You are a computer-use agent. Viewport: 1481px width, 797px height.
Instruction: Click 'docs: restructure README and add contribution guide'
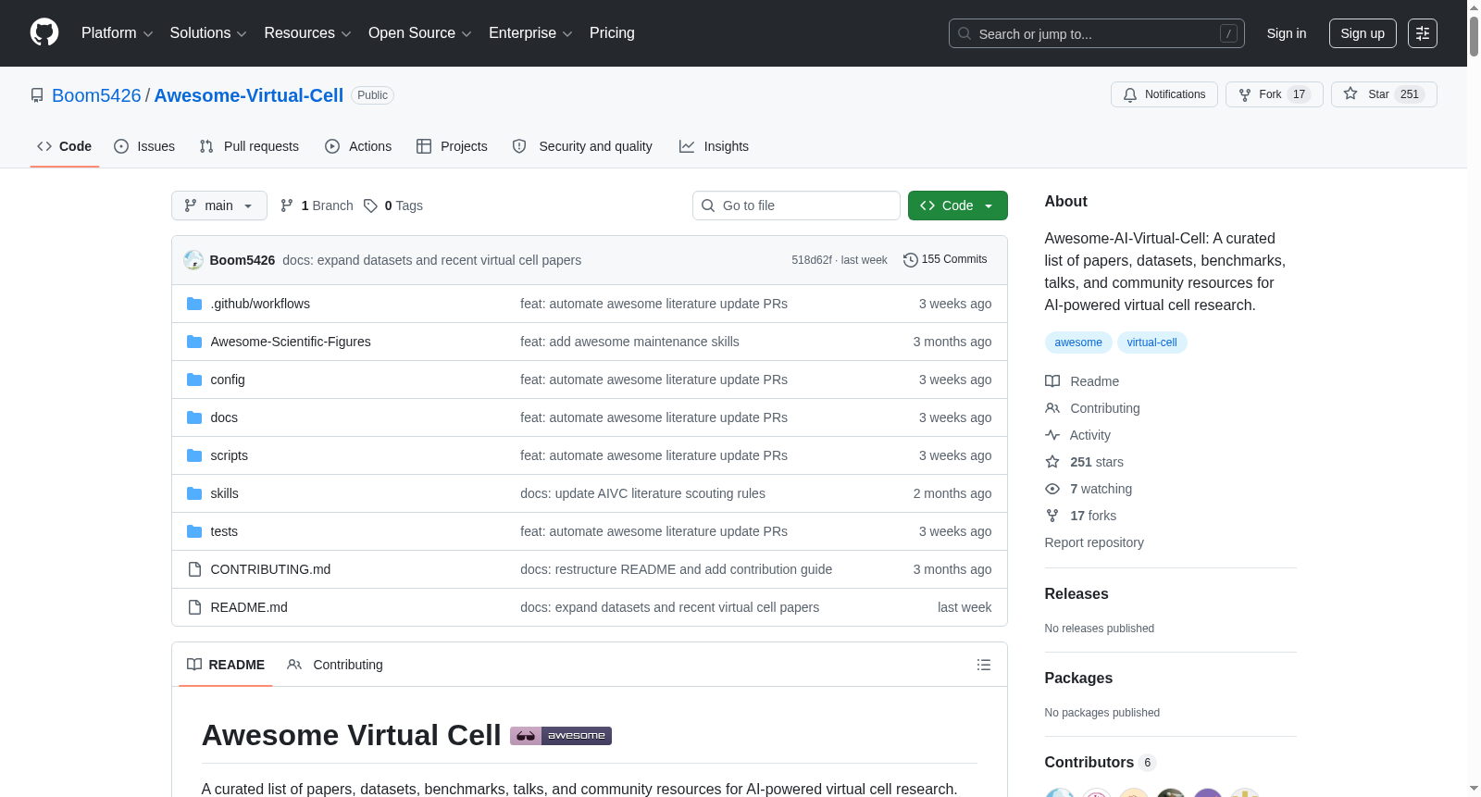pos(676,569)
